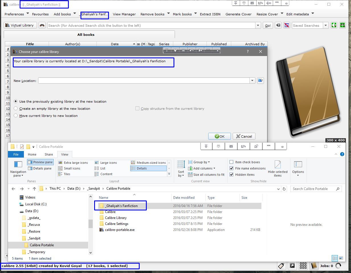
Task: Go back in Explorer navigation
Action: [13, 189]
